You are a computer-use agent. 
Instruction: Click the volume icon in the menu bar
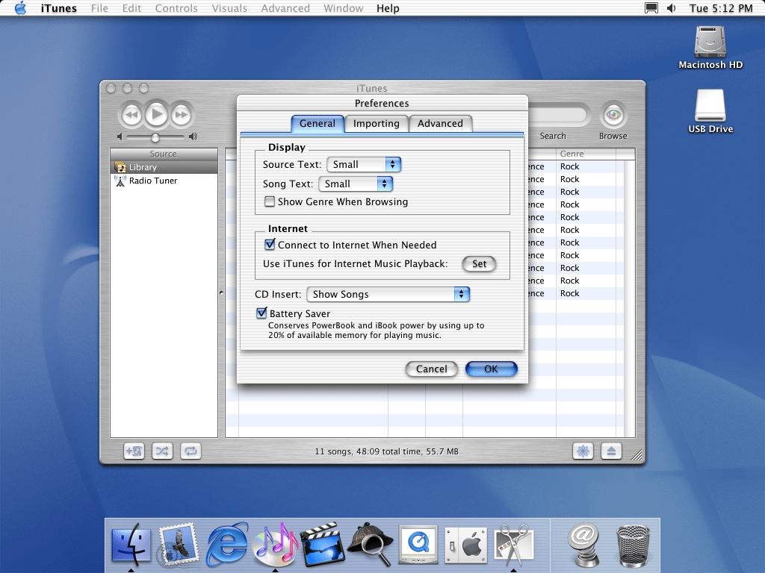tap(672, 7)
